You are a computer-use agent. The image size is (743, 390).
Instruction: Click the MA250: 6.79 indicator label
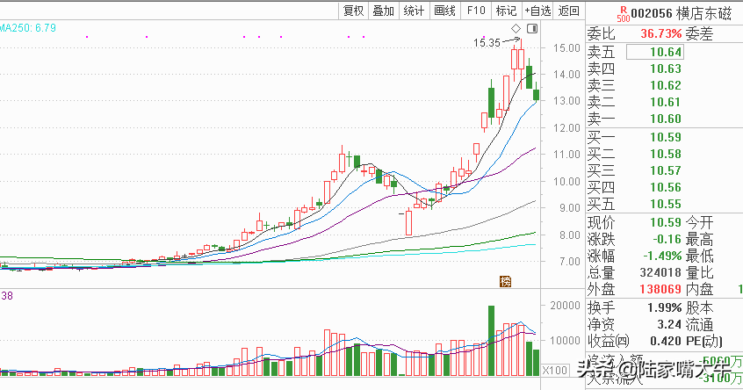click(x=27, y=28)
